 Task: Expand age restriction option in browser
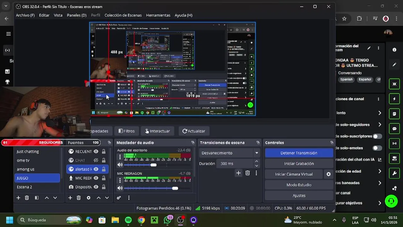pos(380,171)
